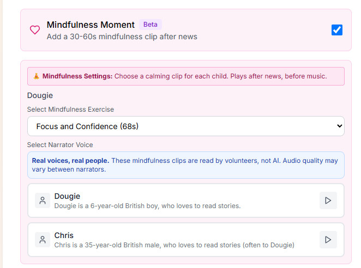Click the description of 6-year-old Dougie
The height and width of the screenshot is (268, 361).
tap(147, 206)
